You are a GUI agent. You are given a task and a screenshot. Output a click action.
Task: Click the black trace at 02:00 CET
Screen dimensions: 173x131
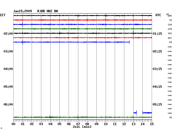click(x=83, y=33)
